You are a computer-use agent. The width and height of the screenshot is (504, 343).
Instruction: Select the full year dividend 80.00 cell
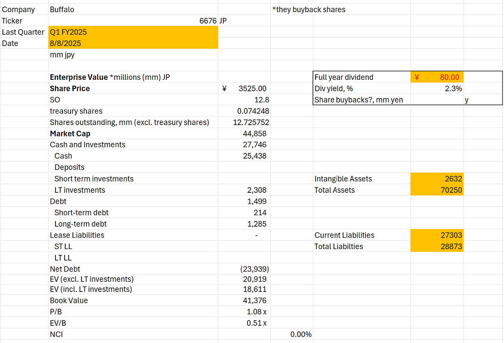click(437, 77)
